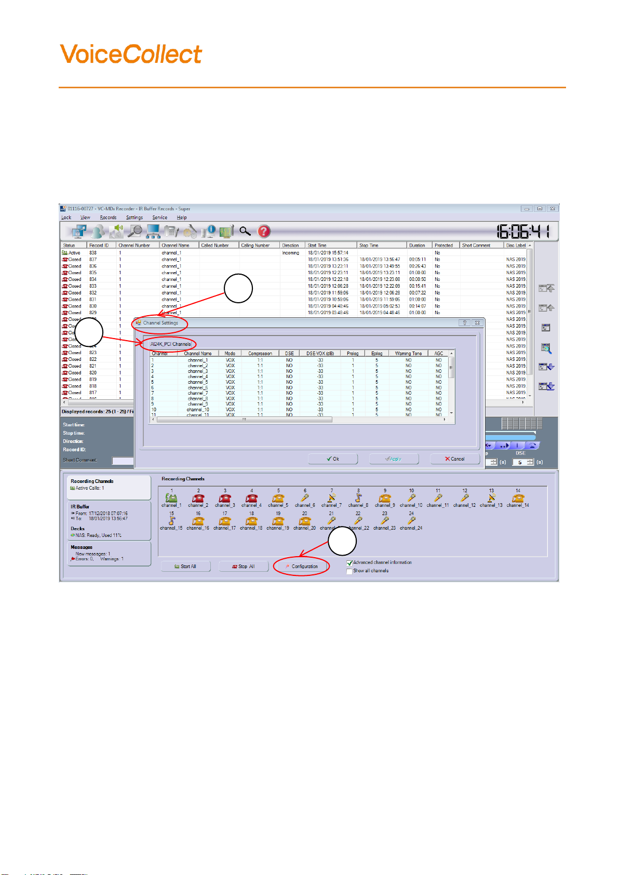Select the channel_14 orange phone icon
This screenshot has height=875, width=619.
point(518,498)
